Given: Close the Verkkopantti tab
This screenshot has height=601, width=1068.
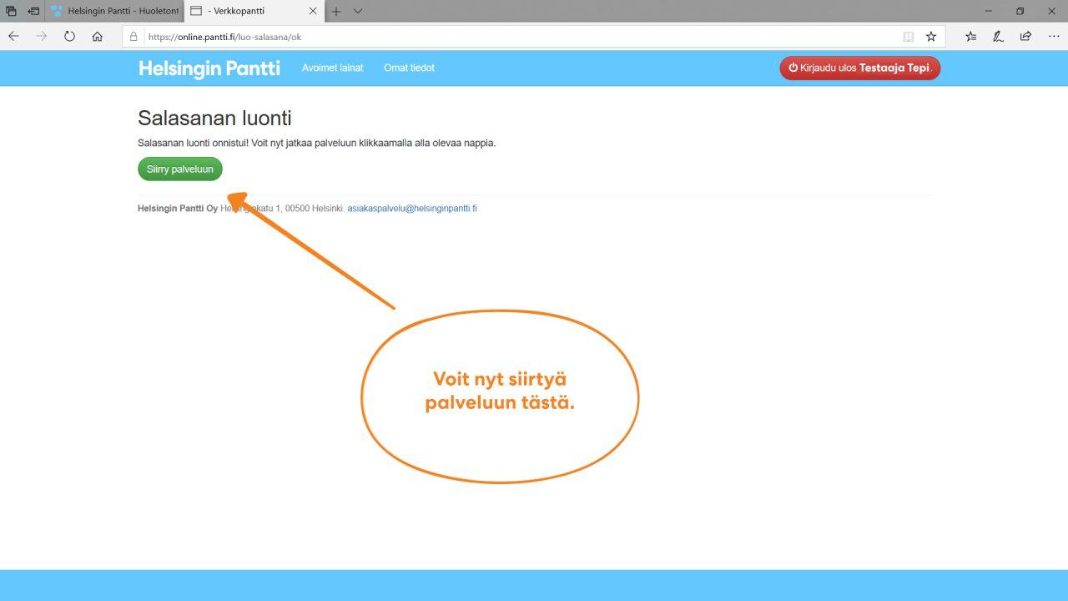Looking at the screenshot, I should (x=313, y=11).
